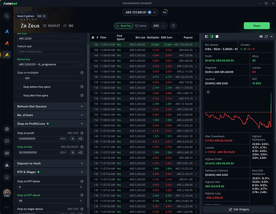Viewport: 276px width, 214px height.
Task: Tick the Stop on multiplier checkbox
Action: tap(19, 78)
